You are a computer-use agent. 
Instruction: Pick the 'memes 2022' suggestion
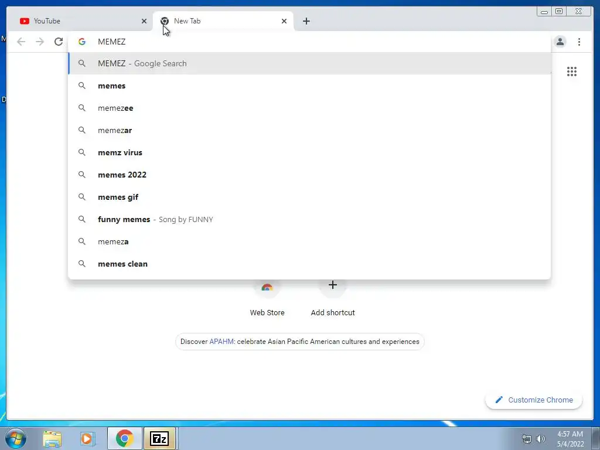point(309,175)
